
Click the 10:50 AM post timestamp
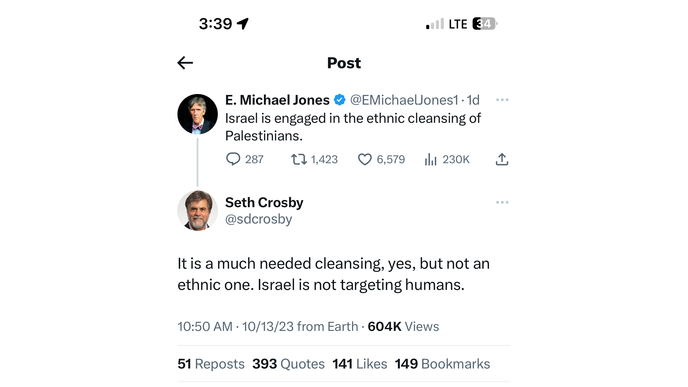pos(205,327)
